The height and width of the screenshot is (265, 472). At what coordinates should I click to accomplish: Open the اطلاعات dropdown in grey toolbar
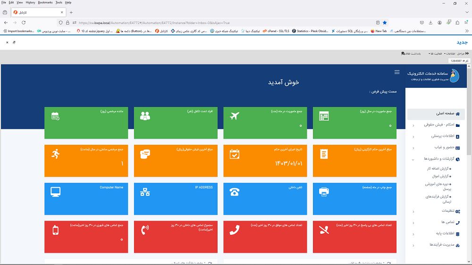[450, 54]
